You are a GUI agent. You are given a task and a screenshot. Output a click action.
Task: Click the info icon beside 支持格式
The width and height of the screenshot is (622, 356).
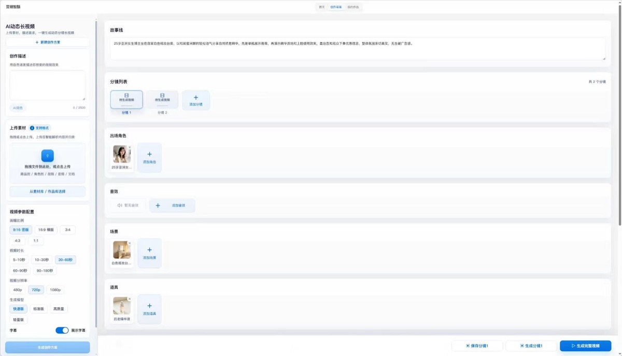pyautogui.click(x=32, y=128)
